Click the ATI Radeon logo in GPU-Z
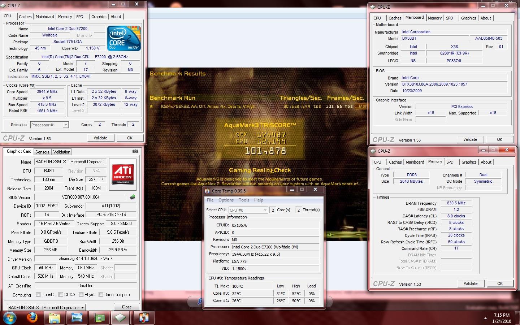 (123, 174)
